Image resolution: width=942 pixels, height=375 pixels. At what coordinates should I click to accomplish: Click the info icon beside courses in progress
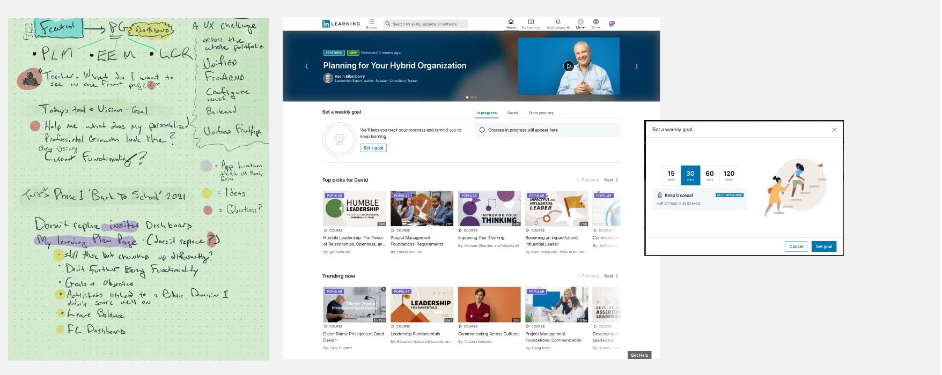coord(482,130)
